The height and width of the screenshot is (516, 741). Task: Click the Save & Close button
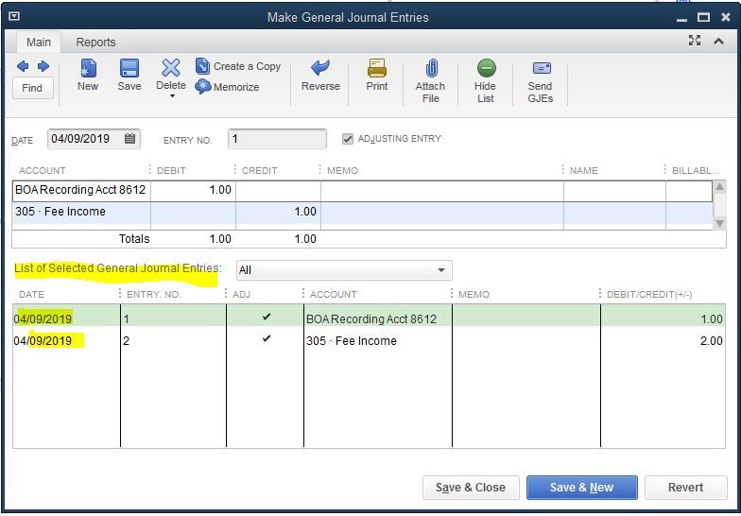[x=471, y=488]
